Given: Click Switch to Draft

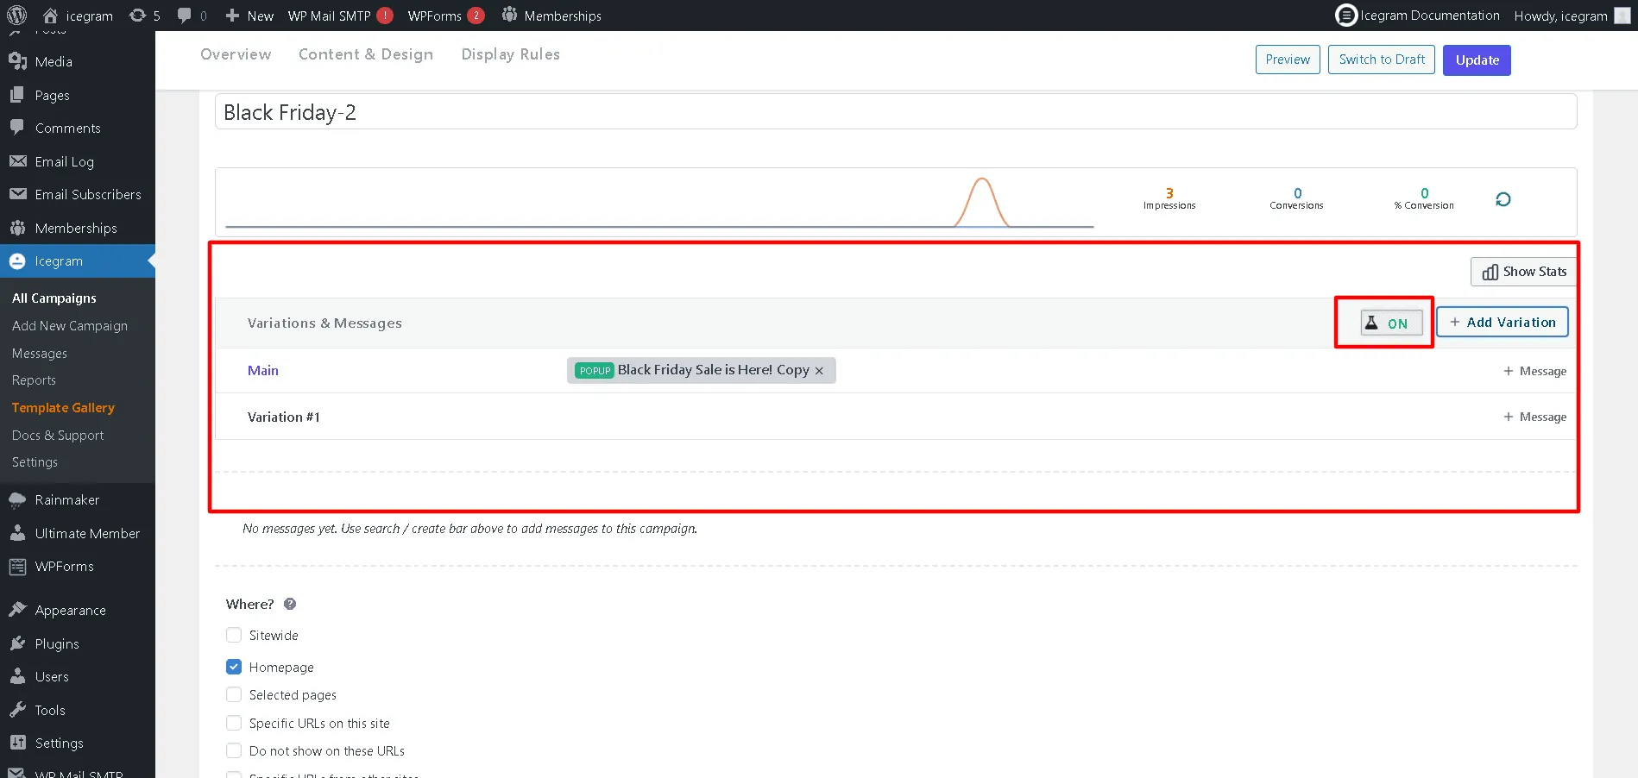Looking at the screenshot, I should coord(1382,60).
